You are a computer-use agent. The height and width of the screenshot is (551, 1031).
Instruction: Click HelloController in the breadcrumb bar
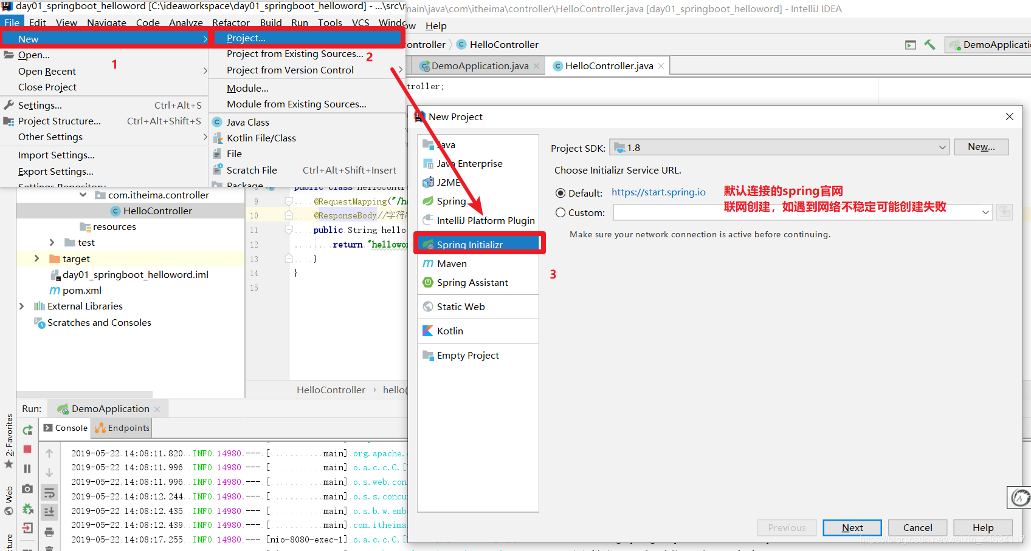331,390
